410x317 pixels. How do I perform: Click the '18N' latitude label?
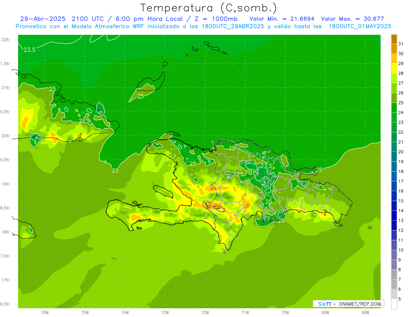tap(5, 232)
